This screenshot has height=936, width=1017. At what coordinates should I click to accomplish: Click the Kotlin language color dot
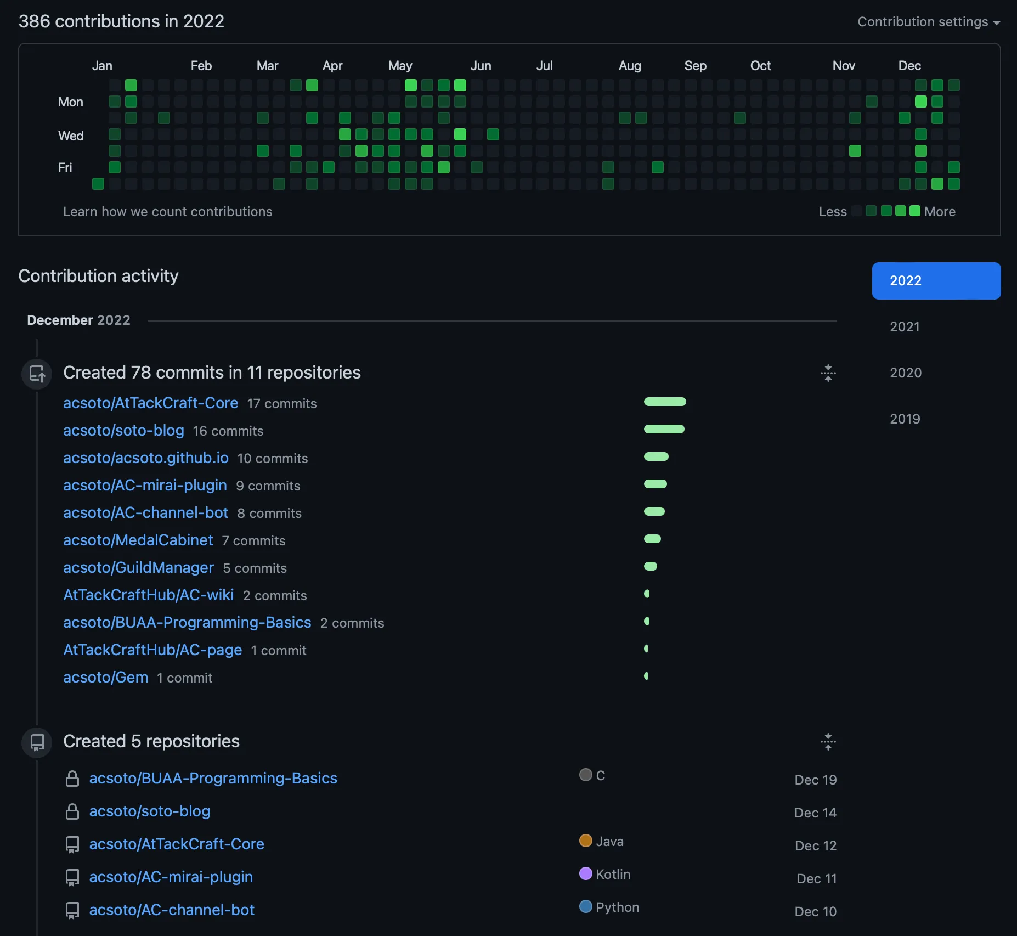[x=585, y=873]
